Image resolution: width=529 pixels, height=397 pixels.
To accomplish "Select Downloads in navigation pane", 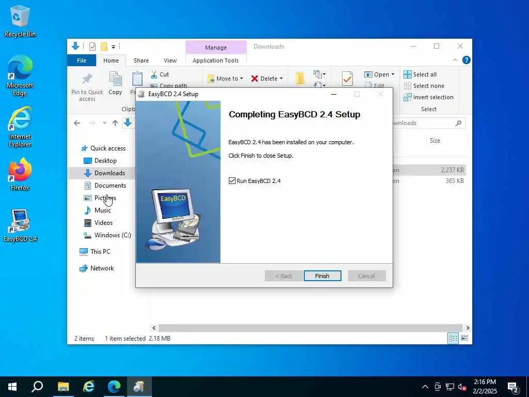I will [104, 173].
